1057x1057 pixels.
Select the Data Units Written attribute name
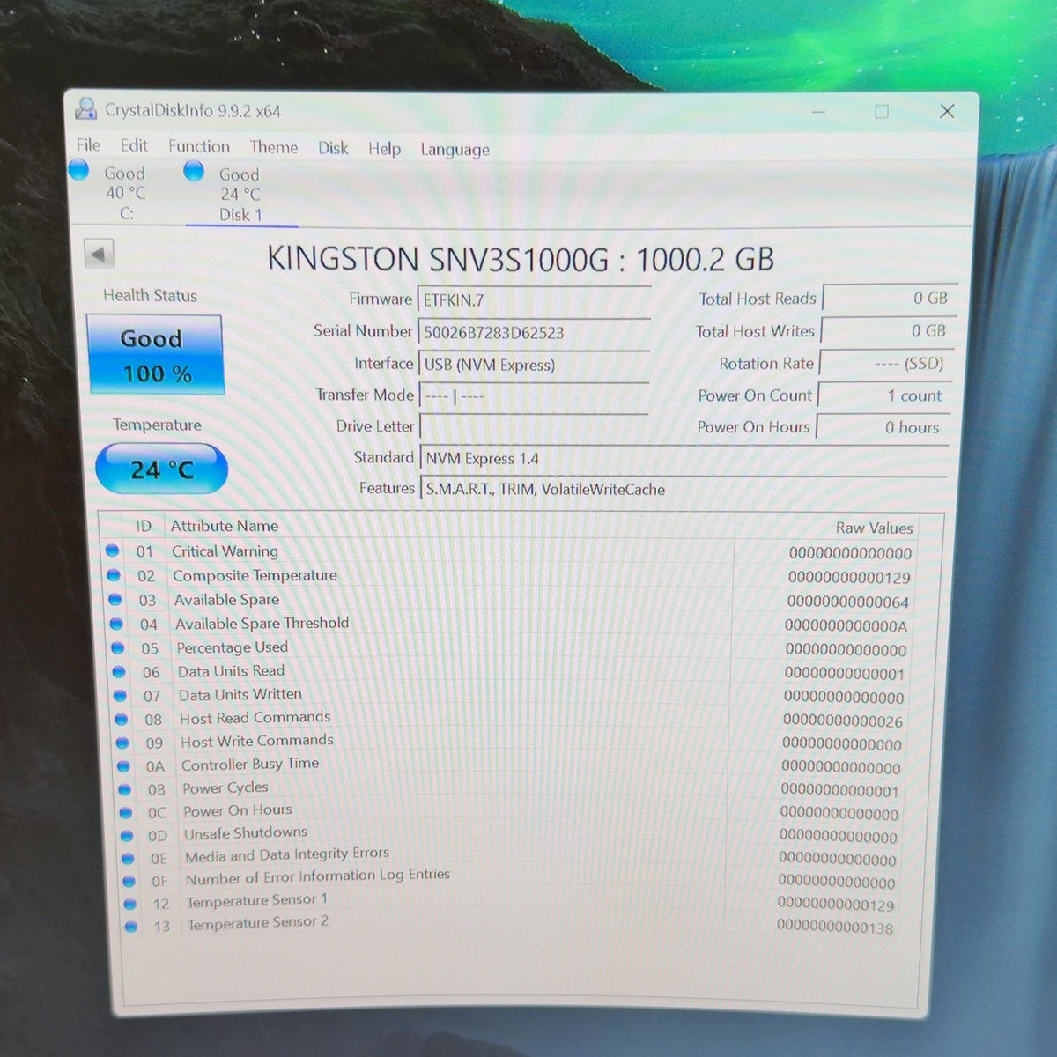pos(240,695)
